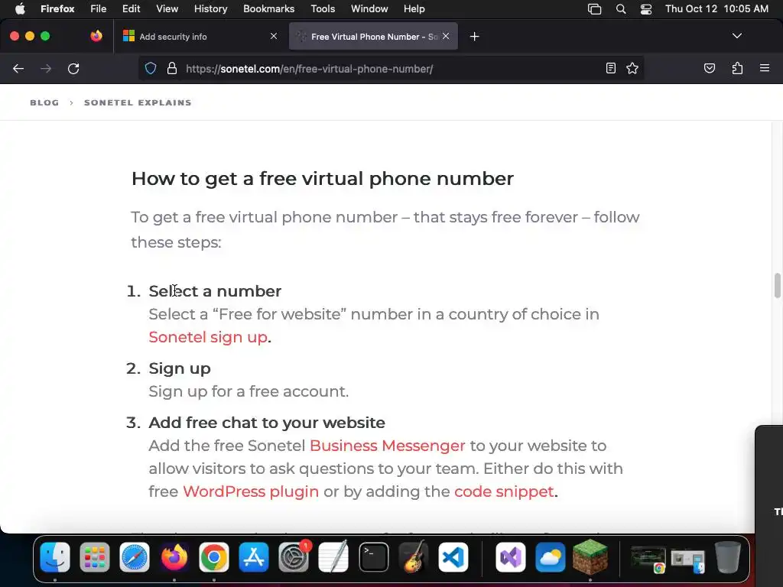Image resolution: width=783 pixels, height=587 pixels.
Task: Follow the SONETEL EXPLAINS breadcrumb link
Action: pos(138,102)
